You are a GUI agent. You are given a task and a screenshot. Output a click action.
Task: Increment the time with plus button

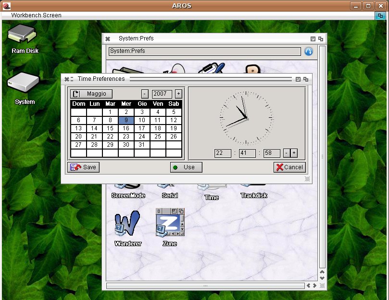(x=294, y=153)
